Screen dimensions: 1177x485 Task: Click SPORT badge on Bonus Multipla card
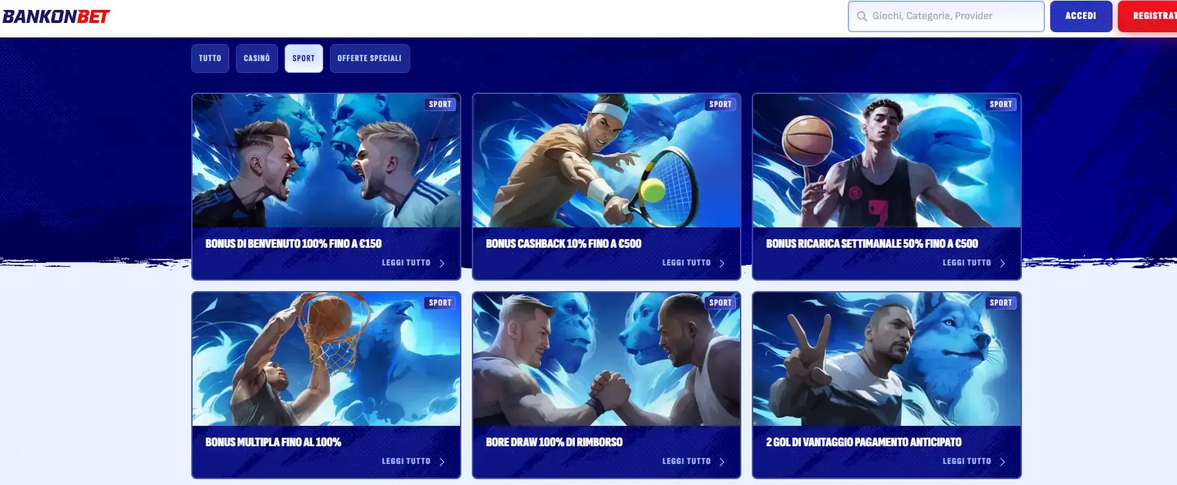[440, 303]
